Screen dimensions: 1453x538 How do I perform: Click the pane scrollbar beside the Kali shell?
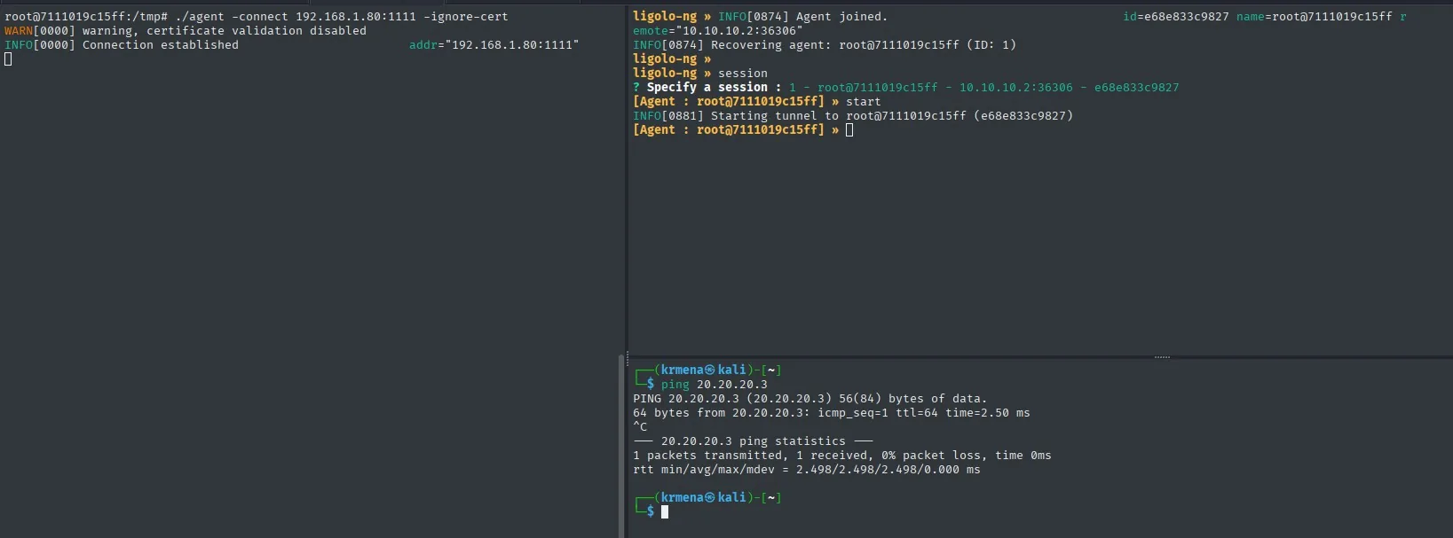pos(621,446)
